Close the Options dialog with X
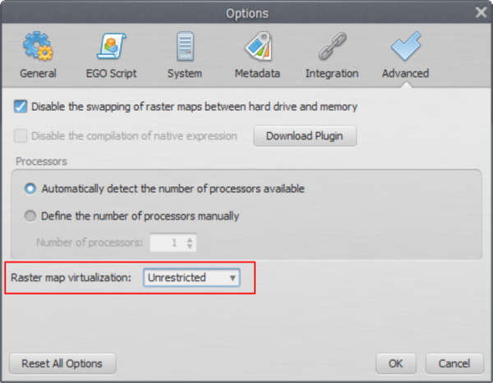493x383 pixels. 481,12
